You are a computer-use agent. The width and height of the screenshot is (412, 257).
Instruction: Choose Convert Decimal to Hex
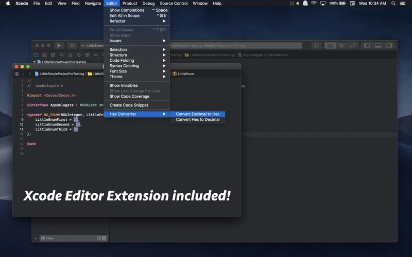pos(198,114)
